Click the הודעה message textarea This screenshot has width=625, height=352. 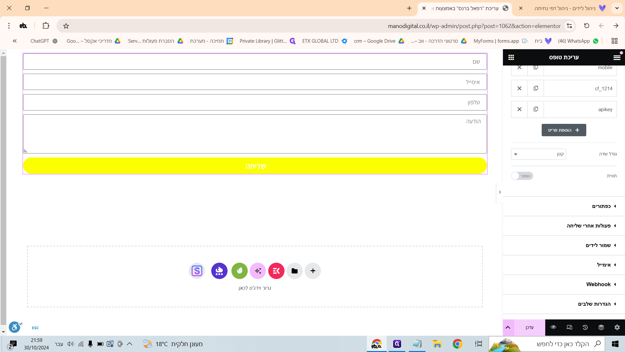[255, 134]
